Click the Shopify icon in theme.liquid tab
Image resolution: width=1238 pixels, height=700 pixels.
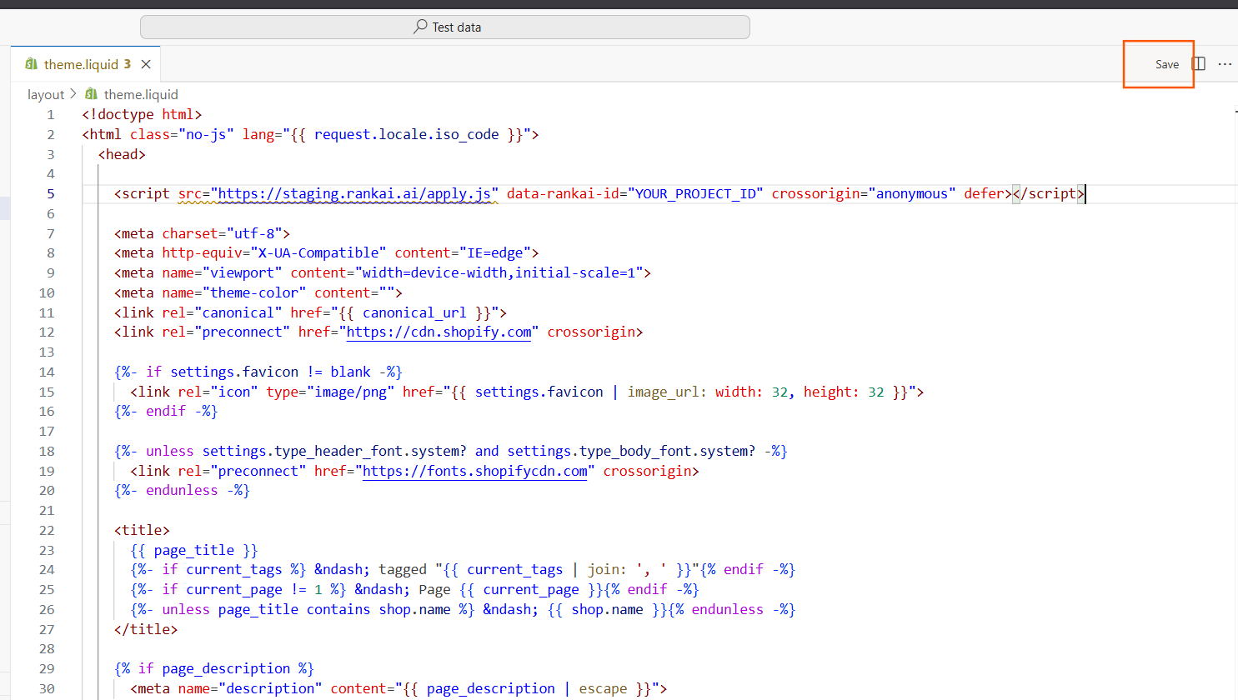tap(32, 64)
